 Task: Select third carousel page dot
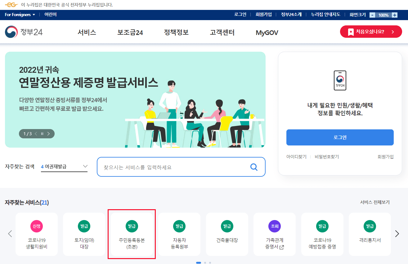[210, 263]
